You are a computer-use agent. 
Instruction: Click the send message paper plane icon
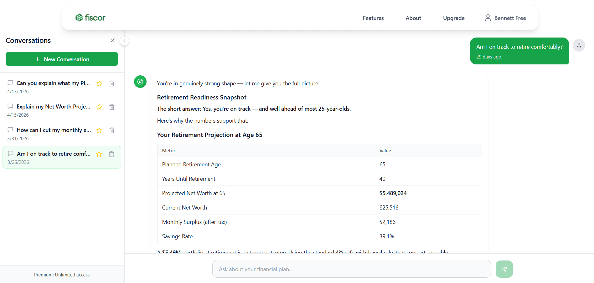504,269
